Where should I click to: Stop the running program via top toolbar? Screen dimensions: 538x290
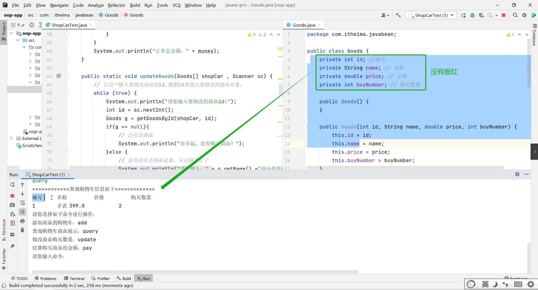[x=504, y=15]
